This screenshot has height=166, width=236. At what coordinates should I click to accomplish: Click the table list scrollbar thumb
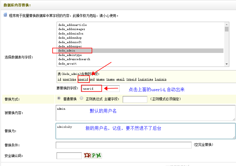(x=227, y=29)
